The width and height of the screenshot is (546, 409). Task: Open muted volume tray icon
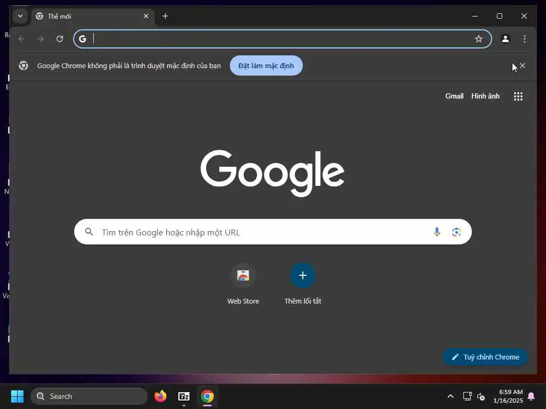pos(481,396)
